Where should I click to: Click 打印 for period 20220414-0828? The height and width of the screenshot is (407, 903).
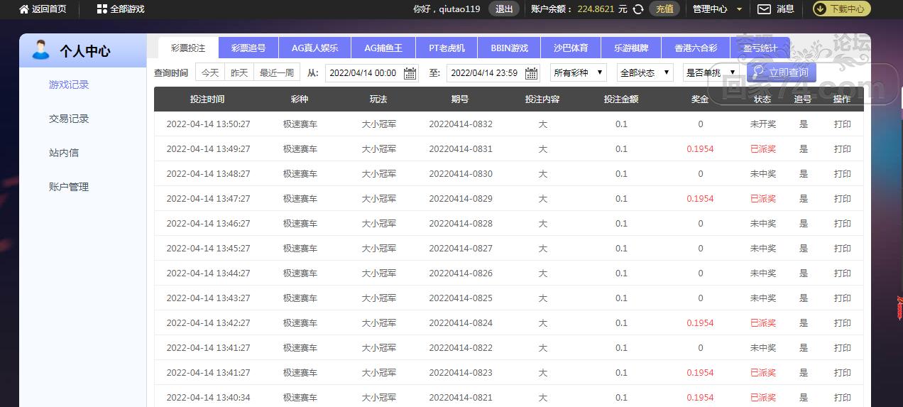[843, 224]
